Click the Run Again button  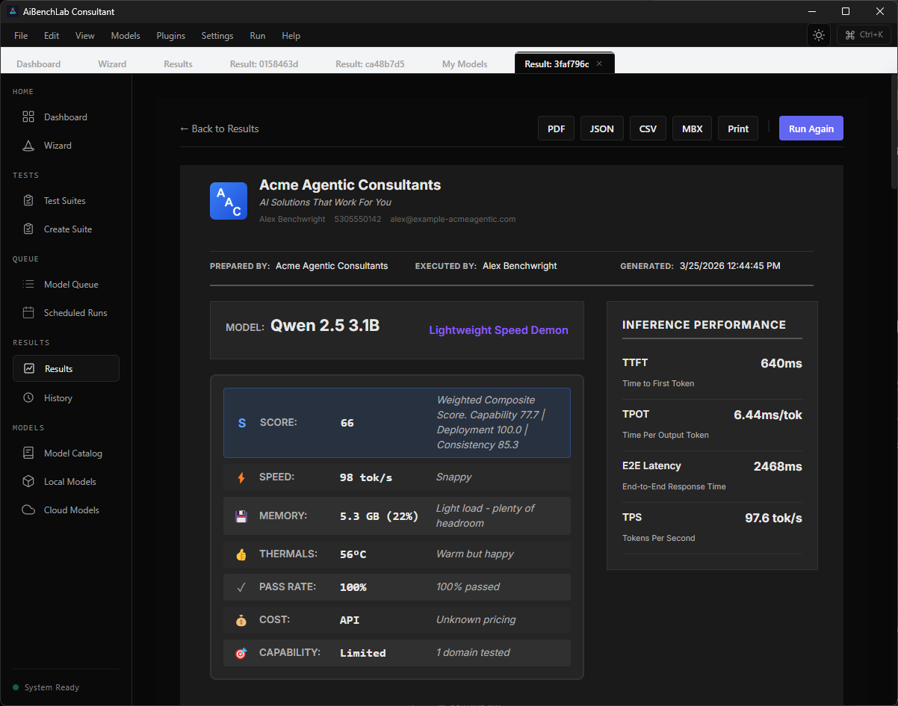811,128
